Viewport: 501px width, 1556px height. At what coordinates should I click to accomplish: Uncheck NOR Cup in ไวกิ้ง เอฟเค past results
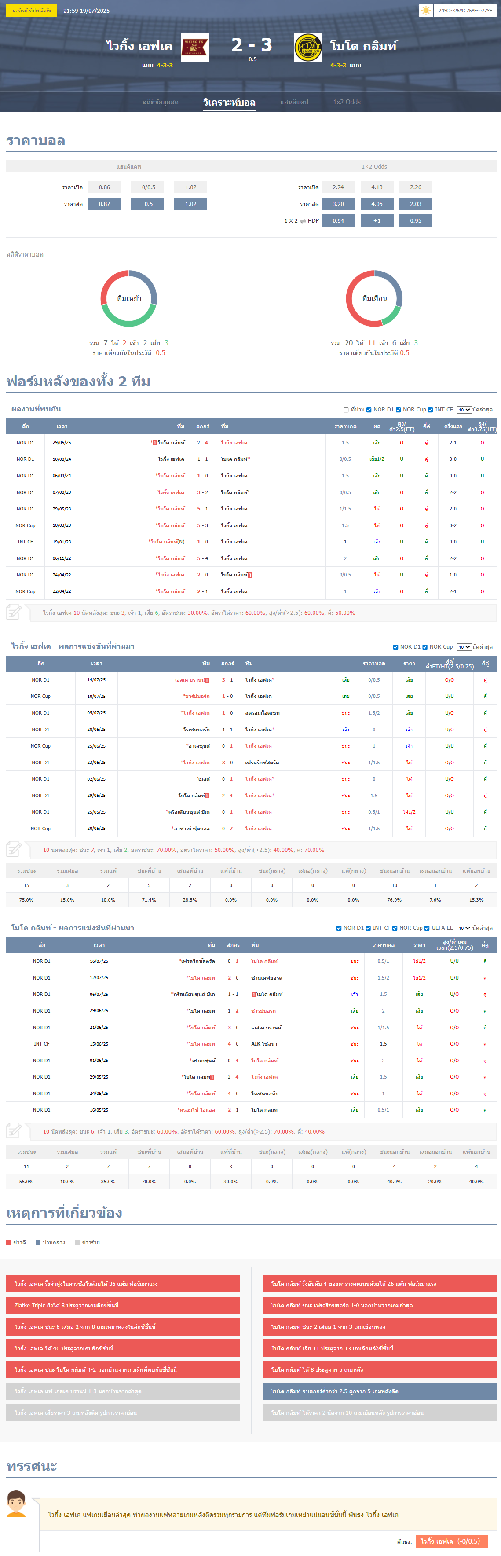pyautogui.click(x=425, y=647)
